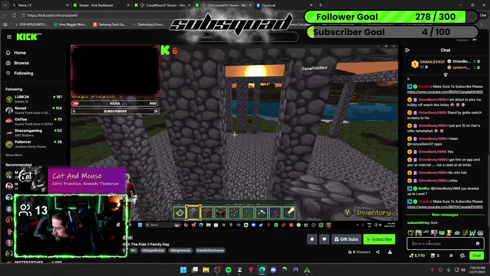Open the emoji picker in chat
The width and height of the screenshot is (490, 276).
[478, 243]
